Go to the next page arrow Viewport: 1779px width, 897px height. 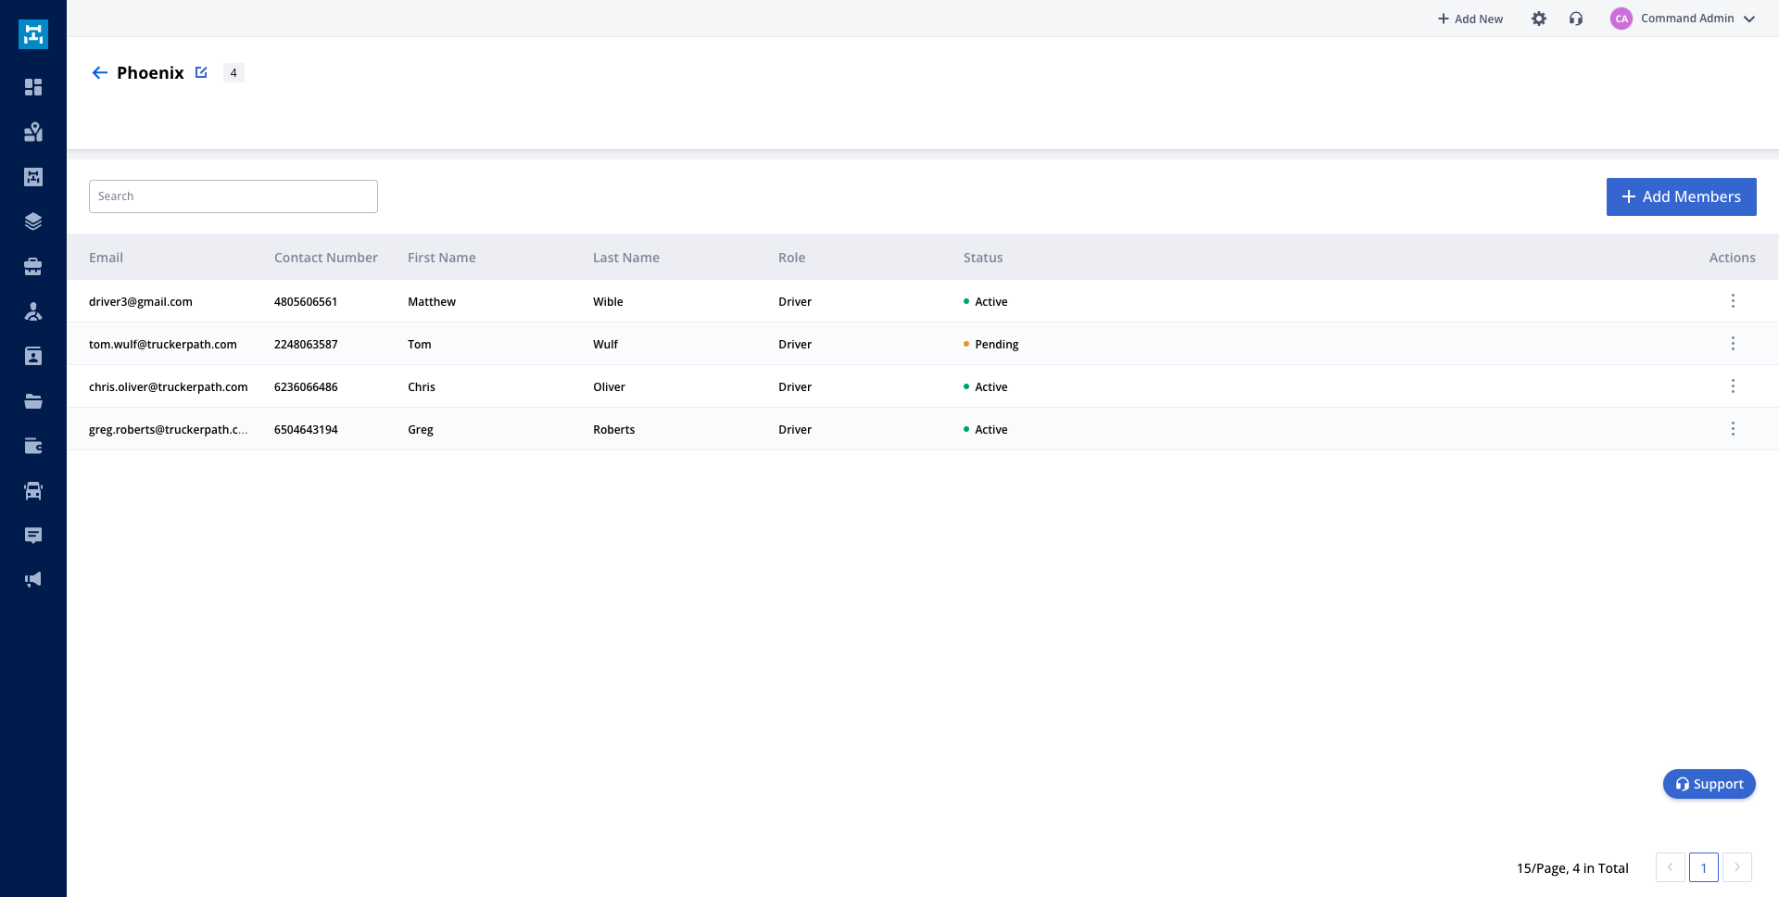point(1737,867)
